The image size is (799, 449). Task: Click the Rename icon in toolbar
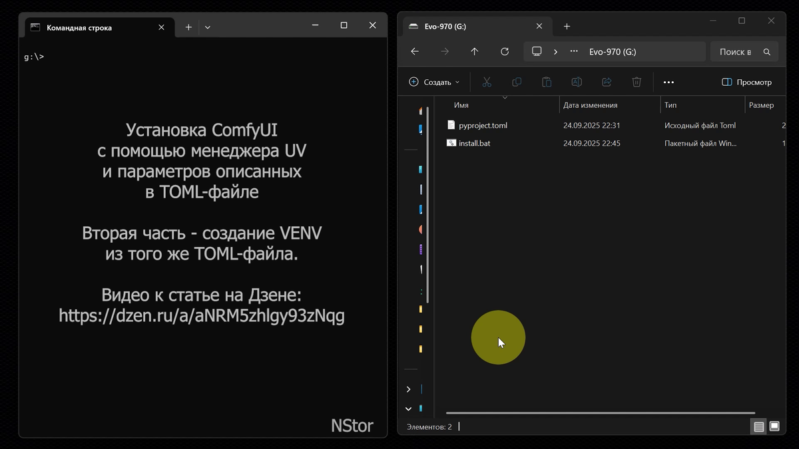pos(577,82)
